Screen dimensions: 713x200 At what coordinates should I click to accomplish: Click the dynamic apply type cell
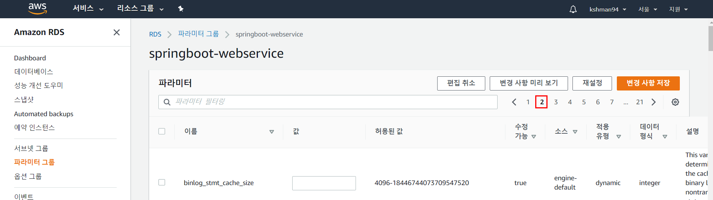(608, 183)
